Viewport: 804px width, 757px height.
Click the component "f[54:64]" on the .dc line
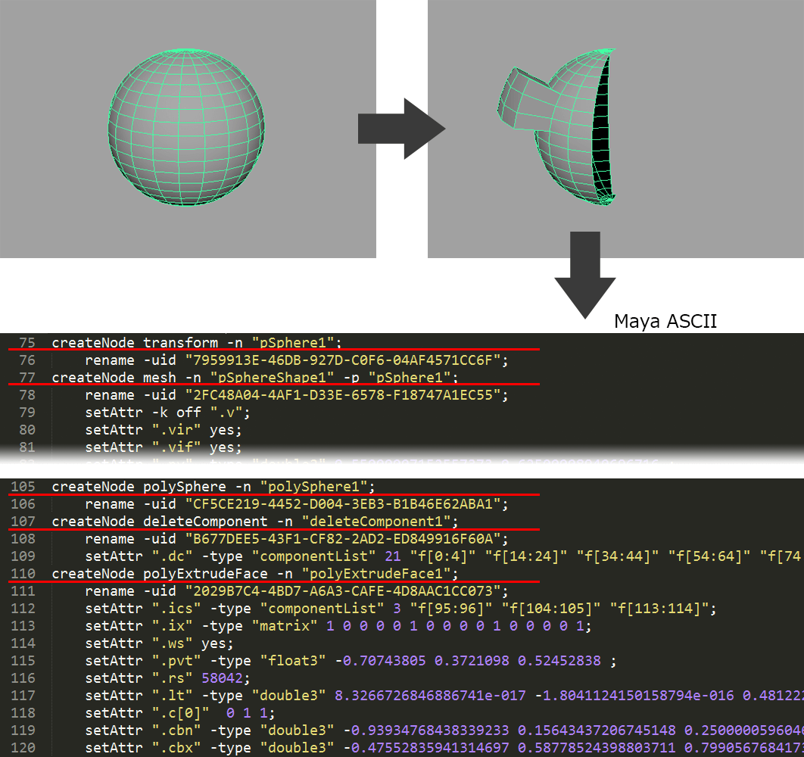709,556
